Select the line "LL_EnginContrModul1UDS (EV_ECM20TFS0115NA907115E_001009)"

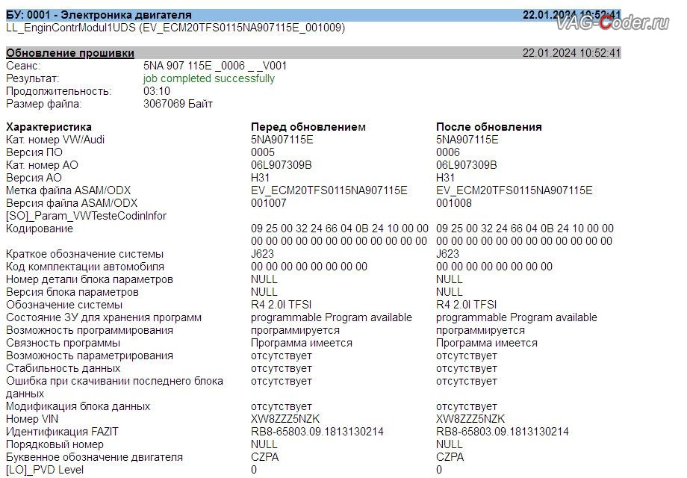pos(175,28)
